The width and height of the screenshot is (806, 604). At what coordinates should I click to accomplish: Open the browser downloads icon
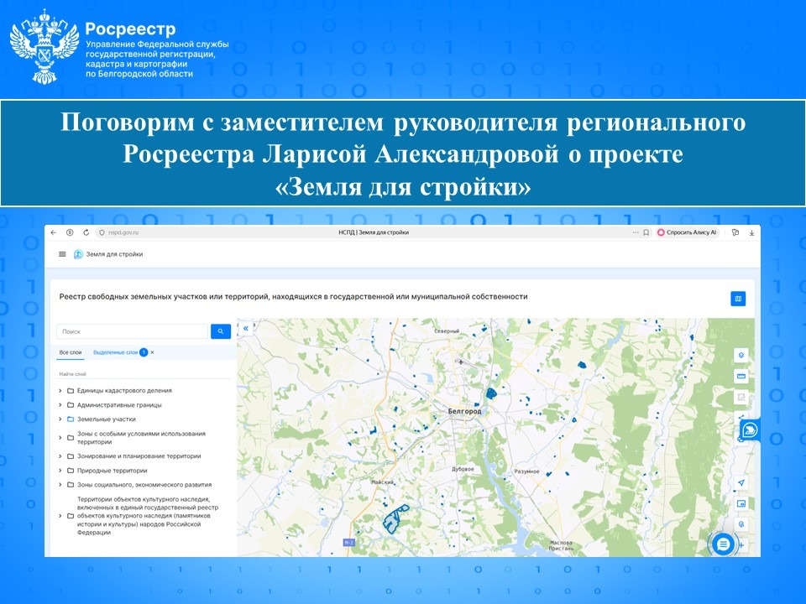pyautogui.click(x=751, y=232)
